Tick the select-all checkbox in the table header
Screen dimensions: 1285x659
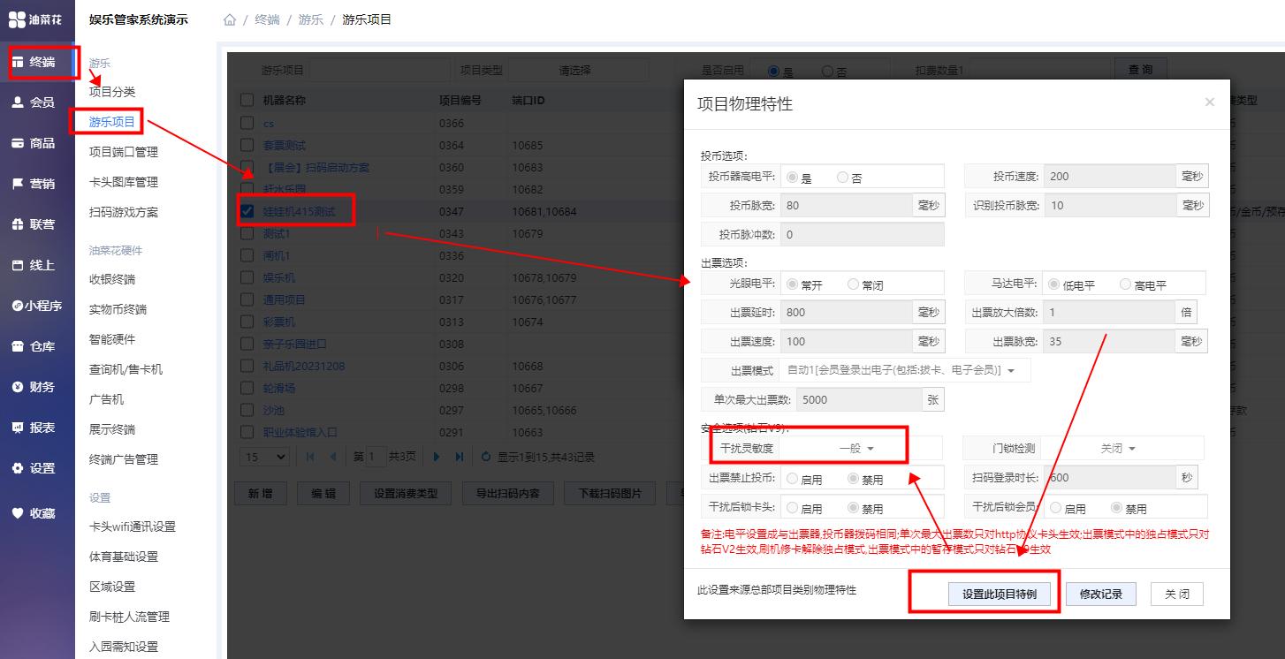pos(247,101)
